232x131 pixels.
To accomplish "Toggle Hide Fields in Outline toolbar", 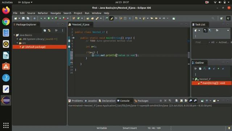I will point(209,69).
